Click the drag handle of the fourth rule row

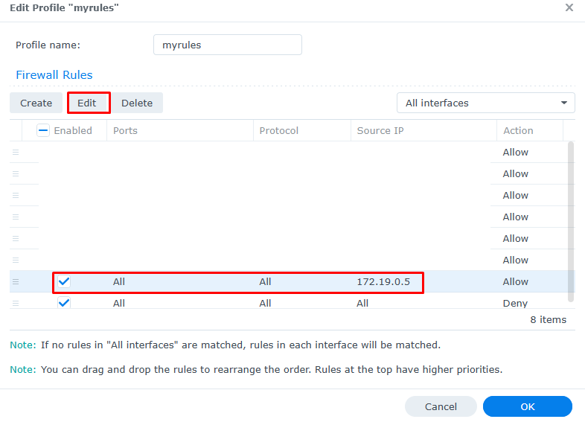tap(16, 217)
